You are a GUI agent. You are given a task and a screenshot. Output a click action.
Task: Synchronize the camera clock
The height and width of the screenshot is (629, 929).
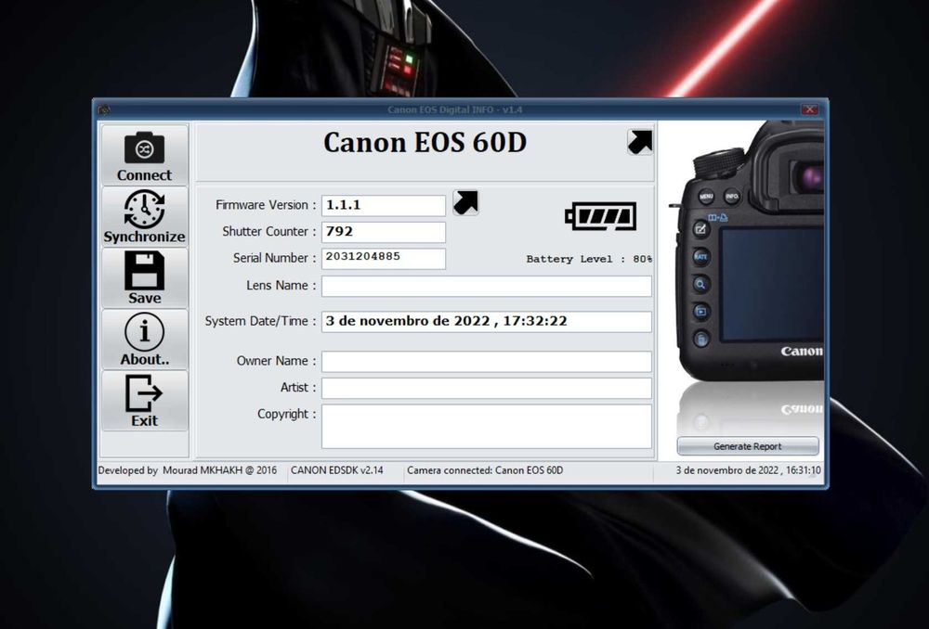click(145, 216)
